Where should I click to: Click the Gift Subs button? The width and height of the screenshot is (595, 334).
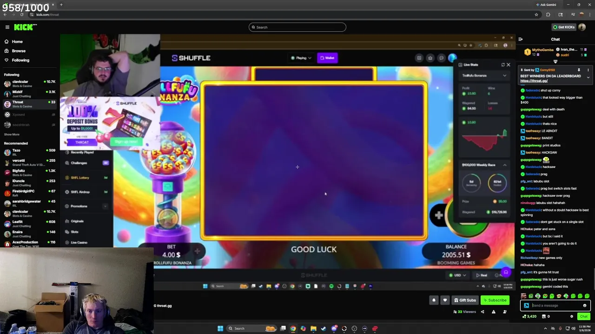(465, 300)
